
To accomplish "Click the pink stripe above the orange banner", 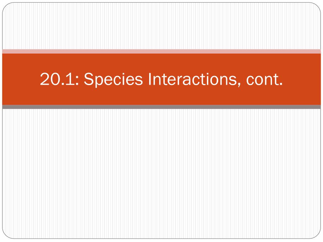I will click(161, 51).
